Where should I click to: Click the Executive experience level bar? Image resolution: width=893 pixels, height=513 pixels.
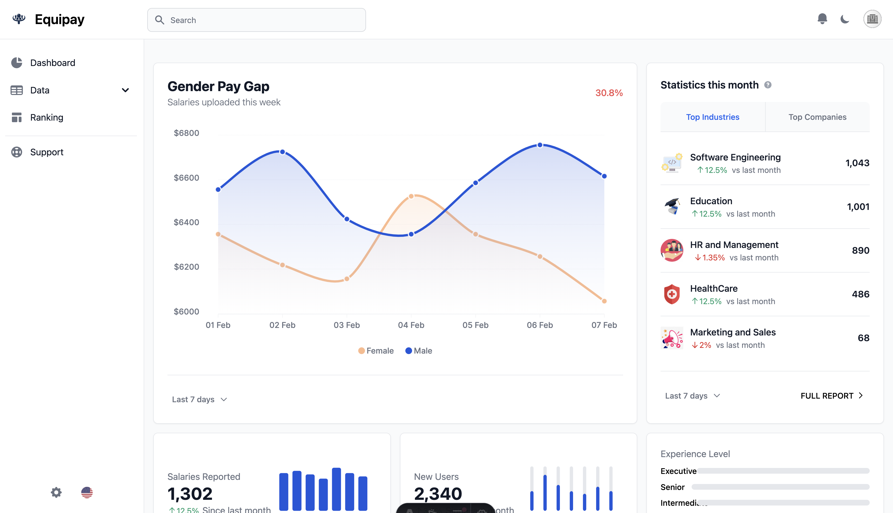(x=783, y=471)
